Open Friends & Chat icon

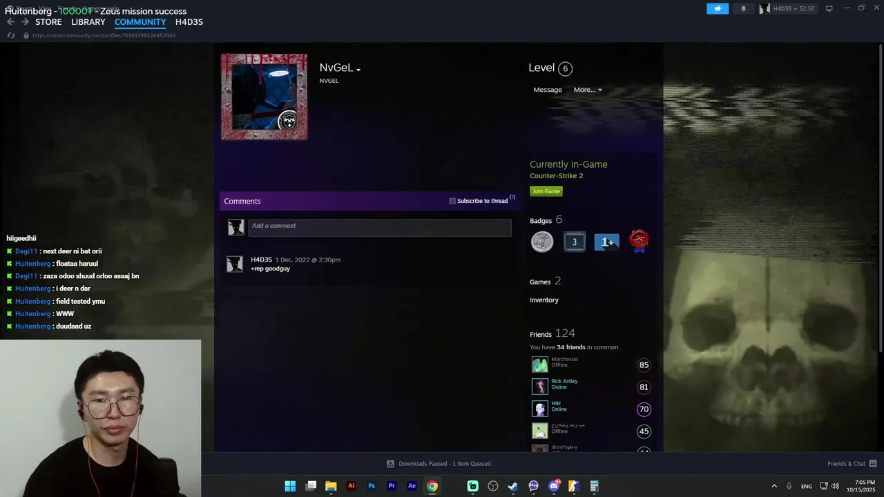[873, 464]
